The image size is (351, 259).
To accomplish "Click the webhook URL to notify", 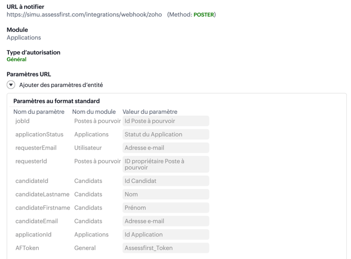I will tap(84, 15).
